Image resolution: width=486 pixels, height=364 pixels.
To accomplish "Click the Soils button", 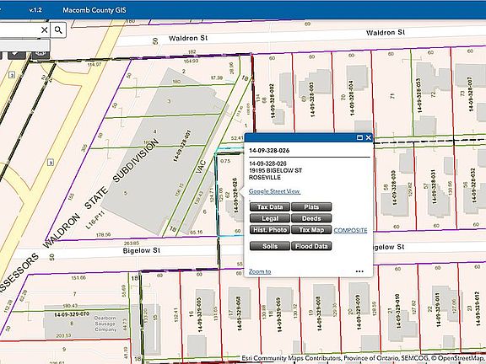I will point(270,246).
